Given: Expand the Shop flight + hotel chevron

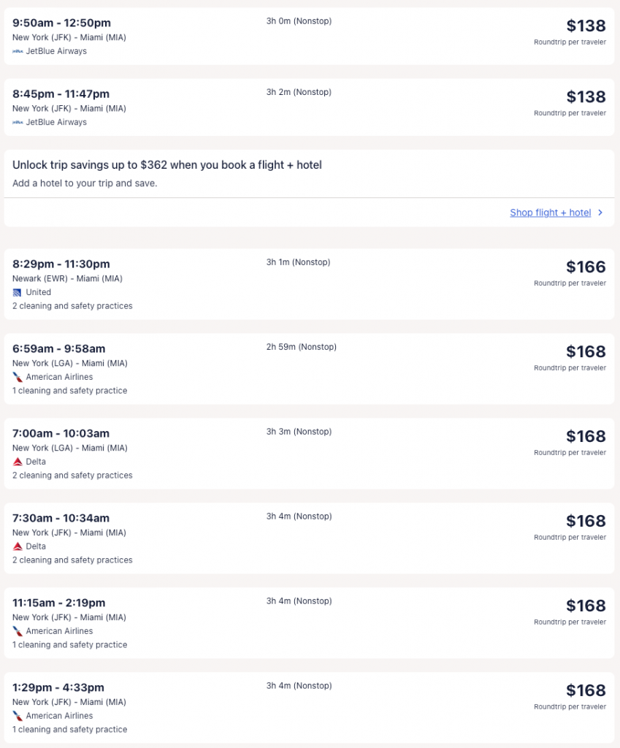Looking at the screenshot, I should pos(600,213).
